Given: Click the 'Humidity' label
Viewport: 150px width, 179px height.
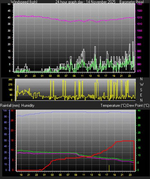Looking at the screenshot, I should pyautogui.click(x=28, y=105).
